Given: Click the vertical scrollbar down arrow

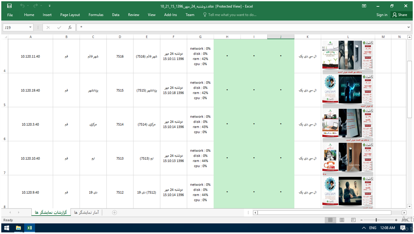Looking at the screenshot, I should pos(410,207).
